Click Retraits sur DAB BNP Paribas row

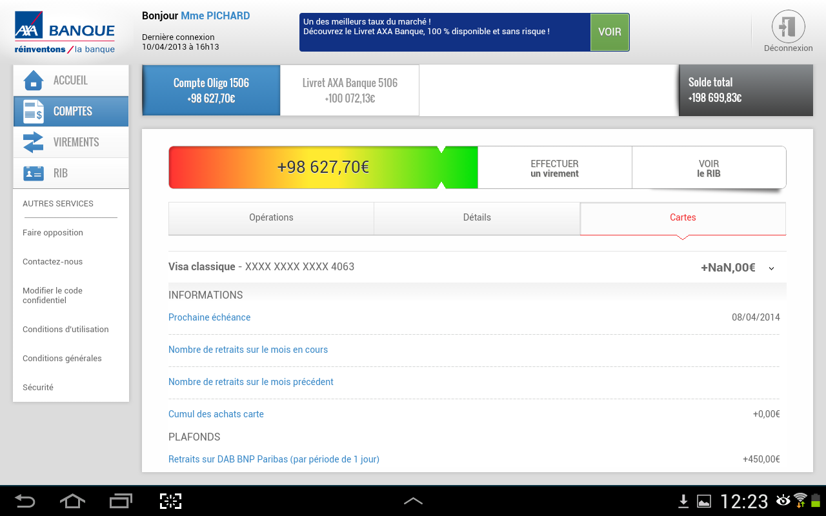[x=474, y=459]
